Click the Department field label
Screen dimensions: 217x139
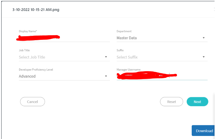point(124,31)
